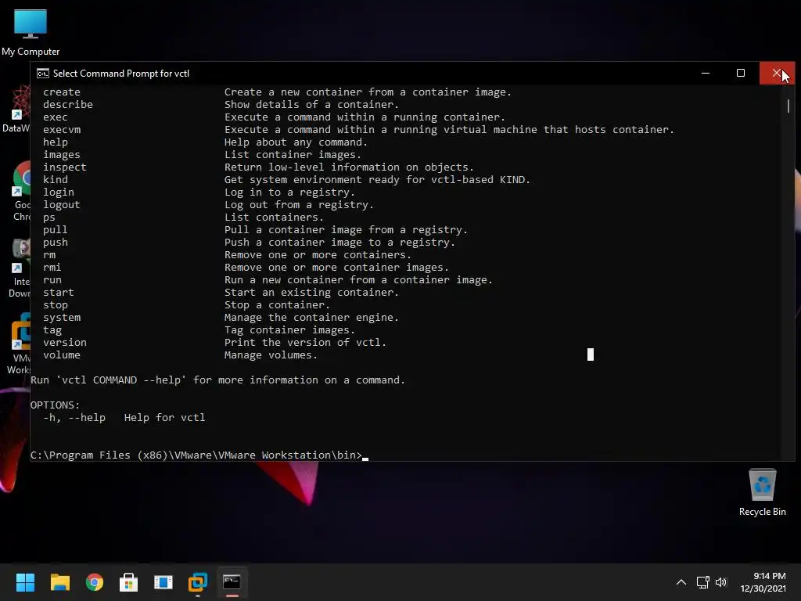Click the console vertical scrollbar thumb
The image size is (801, 601).
pyautogui.click(x=788, y=106)
